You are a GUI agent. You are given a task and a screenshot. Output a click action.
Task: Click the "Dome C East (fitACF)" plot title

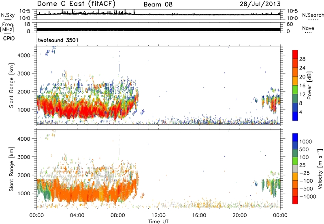pyautogui.click(x=76, y=4)
